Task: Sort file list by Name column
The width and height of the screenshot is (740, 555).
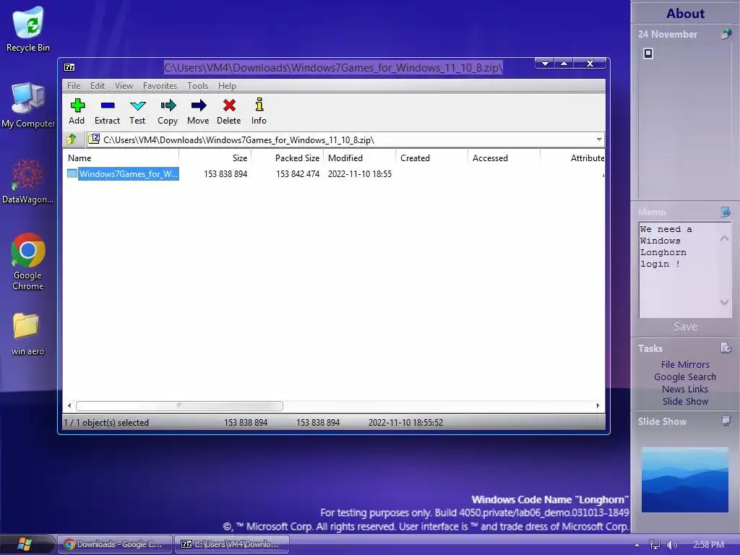Action: [x=121, y=158]
